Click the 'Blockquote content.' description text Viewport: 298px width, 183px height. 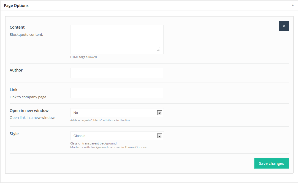pos(26,35)
